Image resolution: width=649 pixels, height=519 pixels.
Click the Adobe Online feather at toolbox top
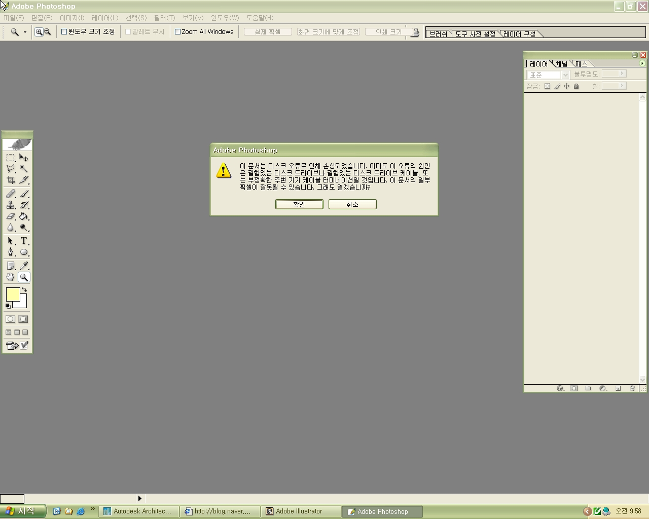(18, 144)
